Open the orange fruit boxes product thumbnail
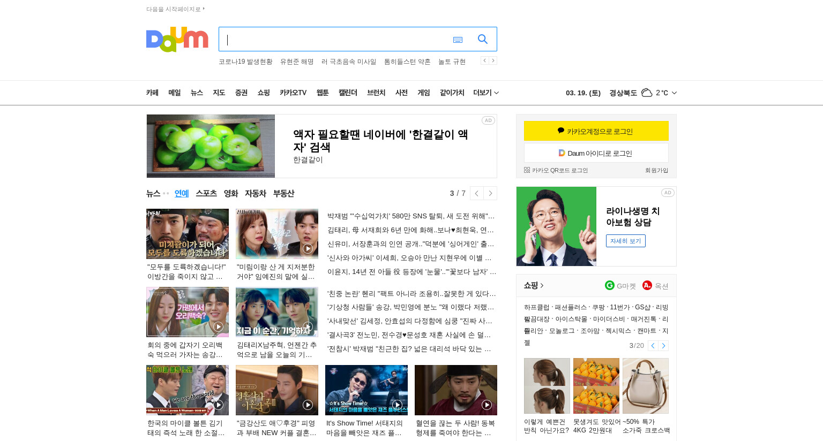823x441 pixels. pos(596,386)
